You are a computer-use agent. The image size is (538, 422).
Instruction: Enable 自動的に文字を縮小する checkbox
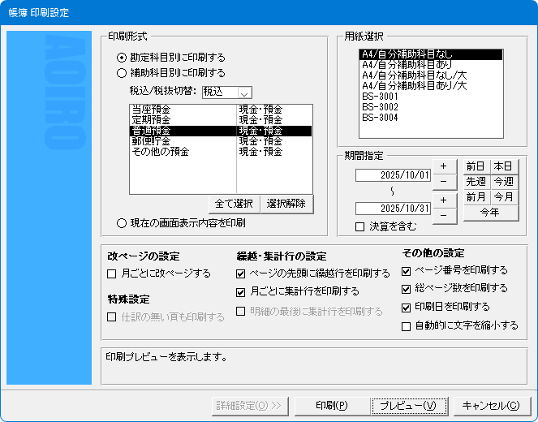pos(407,326)
